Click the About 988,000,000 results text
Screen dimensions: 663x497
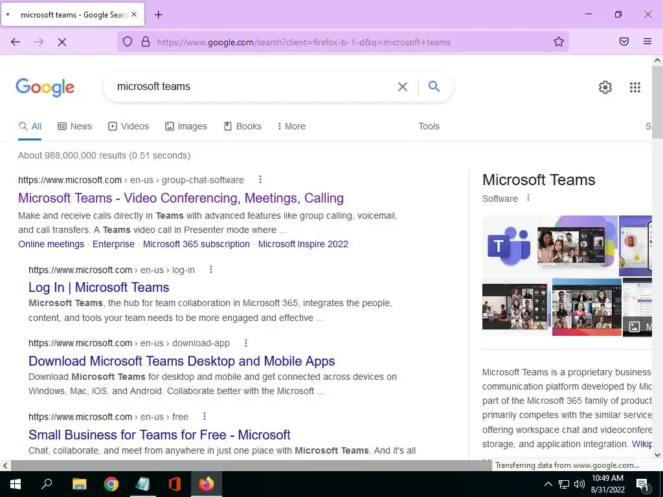click(x=104, y=155)
